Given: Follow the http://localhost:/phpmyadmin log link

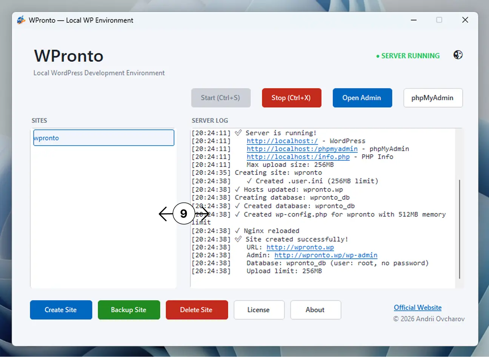Looking at the screenshot, I should [302, 149].
